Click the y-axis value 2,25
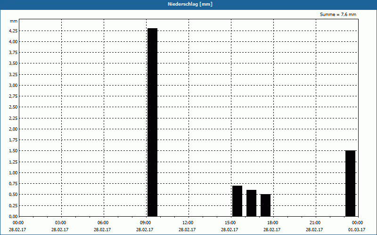The height and width of the screenshot is (235, 377). (x=13, y=118)
